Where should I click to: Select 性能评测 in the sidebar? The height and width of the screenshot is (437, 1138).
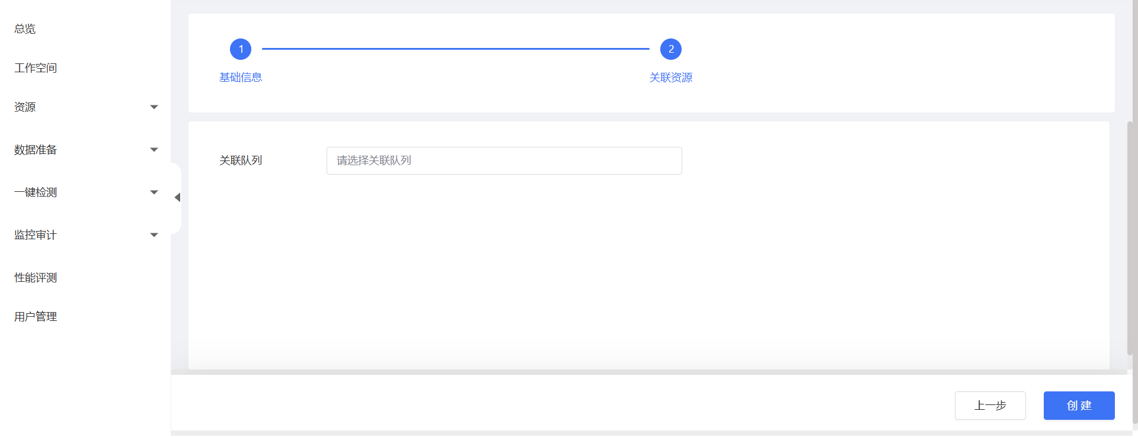click(36, 278)
